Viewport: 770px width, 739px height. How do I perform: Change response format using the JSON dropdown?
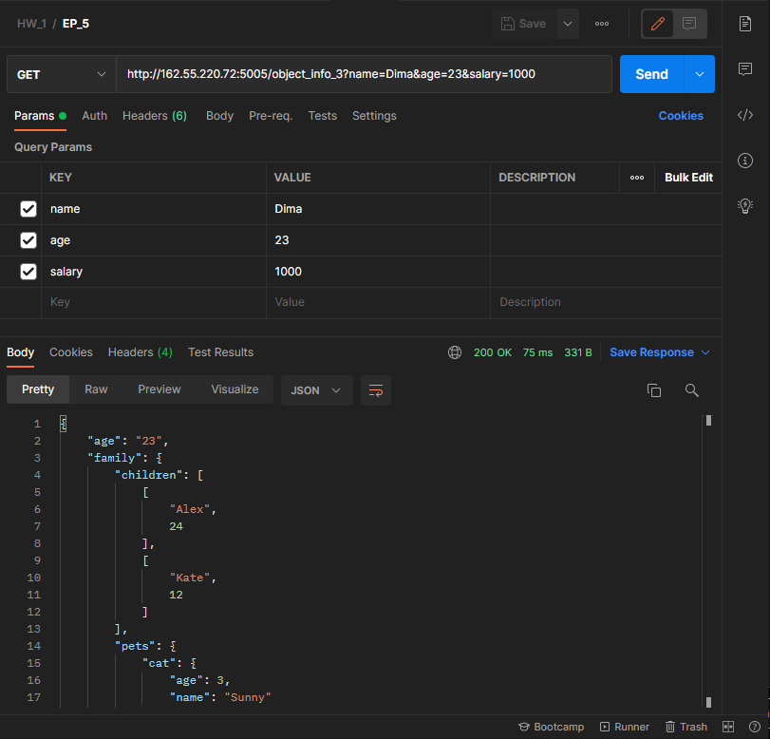click(316, 389)
